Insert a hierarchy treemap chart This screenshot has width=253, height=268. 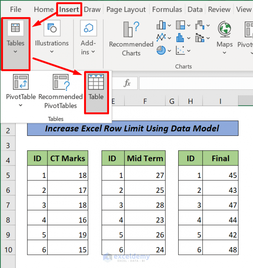(181, 25)
